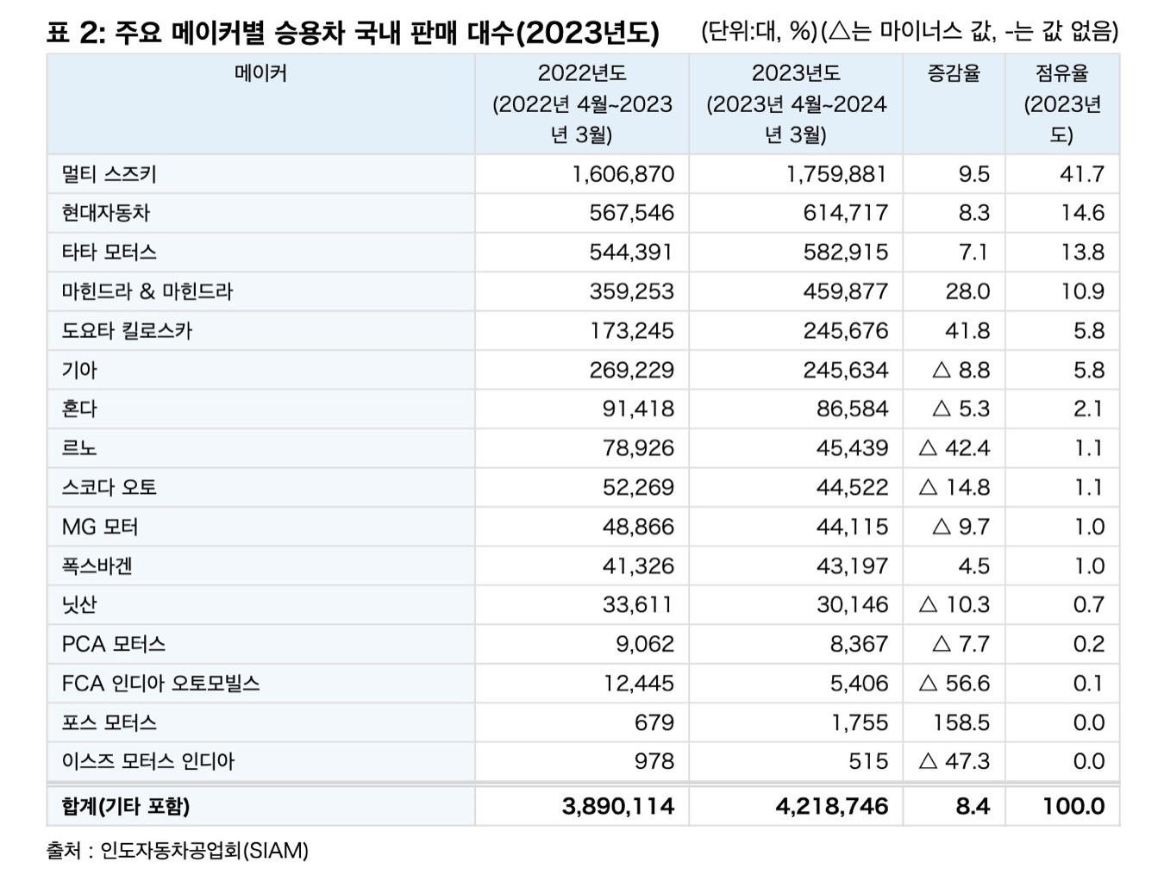Click the '△ 5.3' value in 혼다 row

click(961, 409)
